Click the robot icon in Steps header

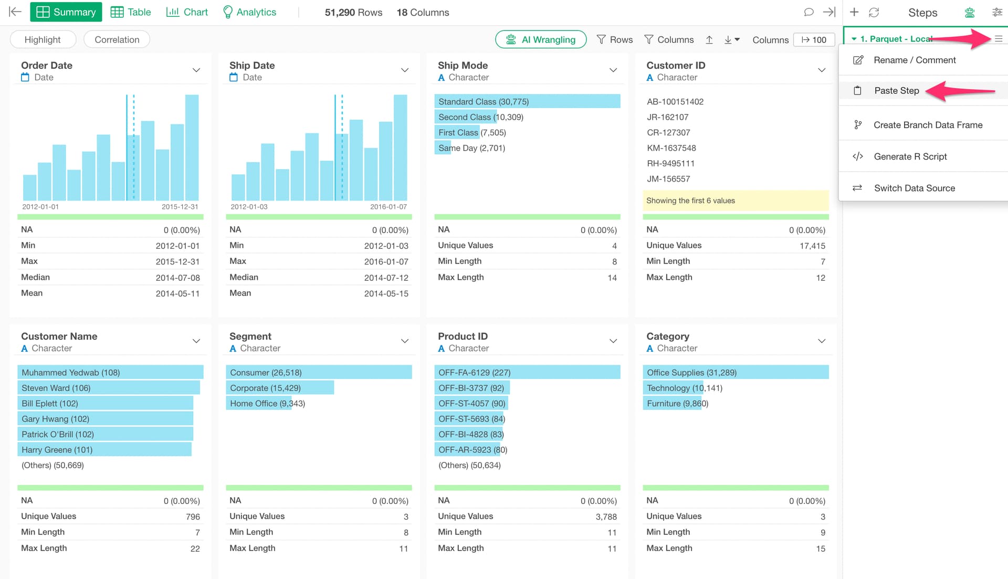click(x=970, y=12)
